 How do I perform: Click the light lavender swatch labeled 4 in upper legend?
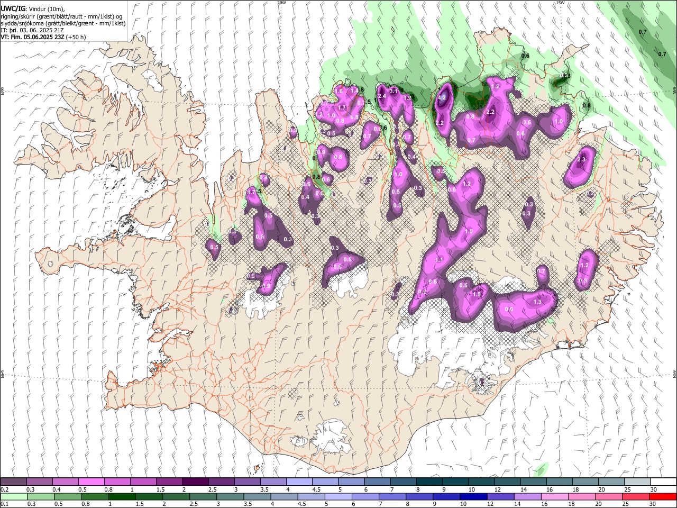[298, 482]
